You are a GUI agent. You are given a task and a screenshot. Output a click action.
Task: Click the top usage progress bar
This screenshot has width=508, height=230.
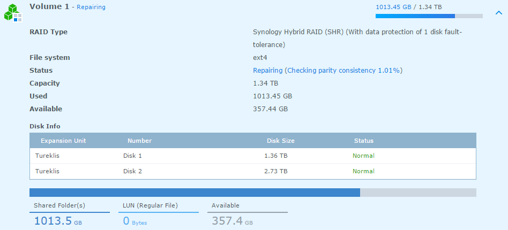tap(429, 16)
